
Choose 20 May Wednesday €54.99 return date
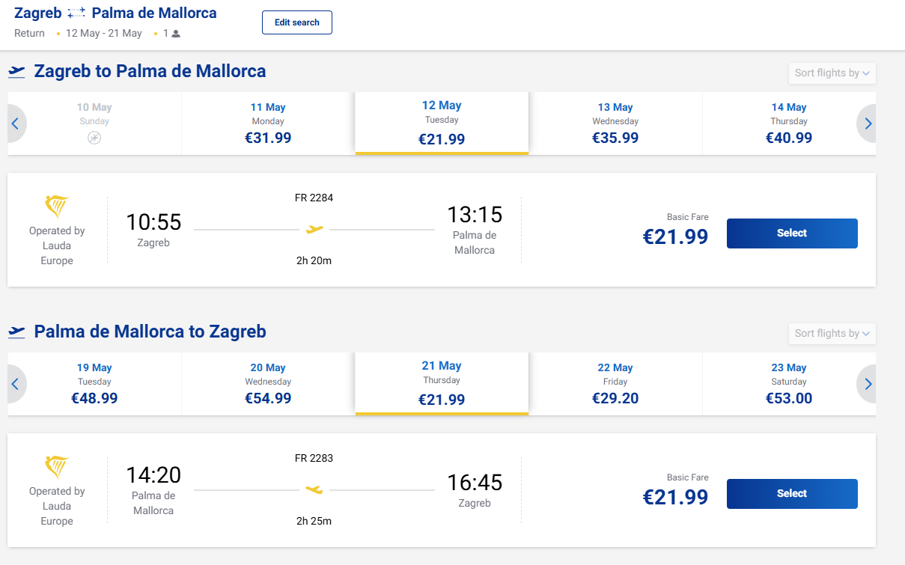268,384
